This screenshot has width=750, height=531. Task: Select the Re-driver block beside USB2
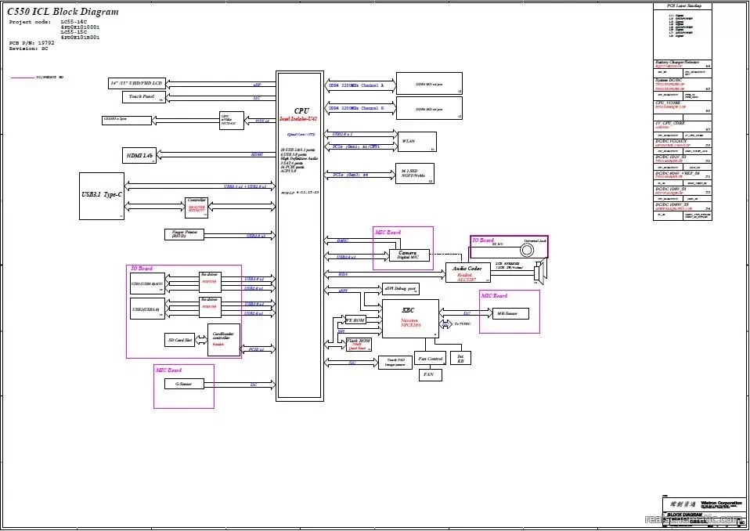tap(210, 307)
